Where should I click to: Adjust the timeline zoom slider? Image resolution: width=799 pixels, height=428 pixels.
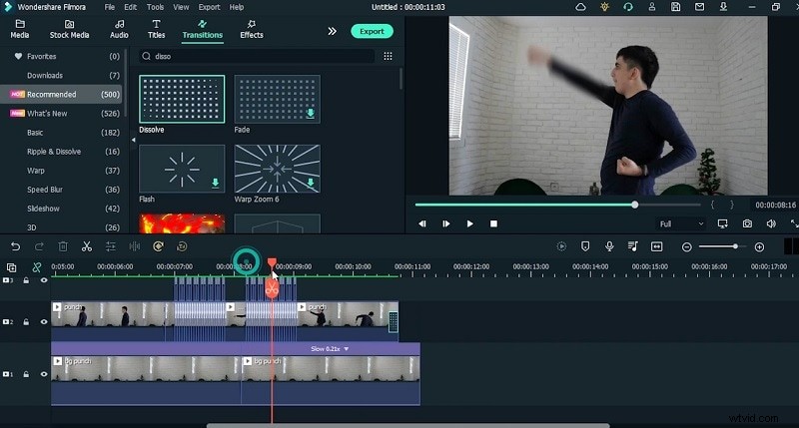[x=722, y=246]
